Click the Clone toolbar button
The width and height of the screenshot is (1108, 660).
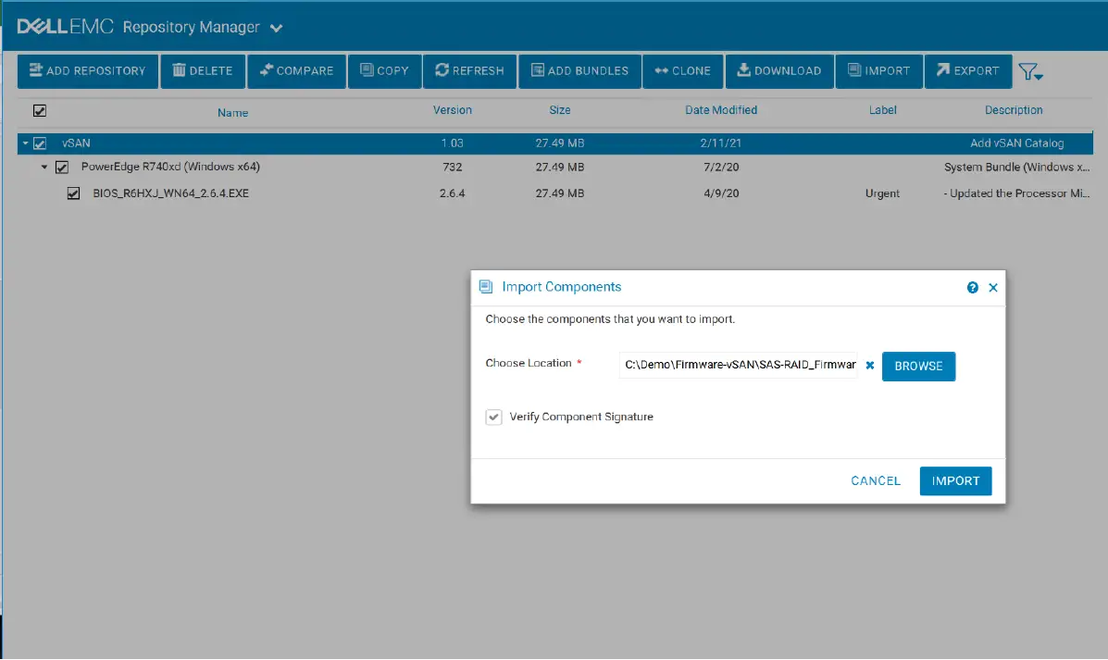(682, 70)
